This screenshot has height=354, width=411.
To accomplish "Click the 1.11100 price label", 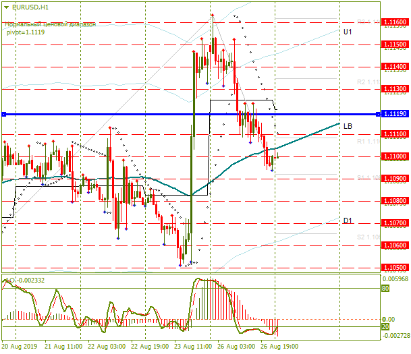I will tap(395, 134).
